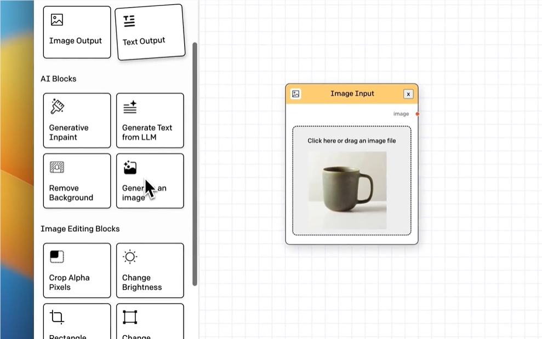Add a Generate Text from LLM block

(150, 120)
